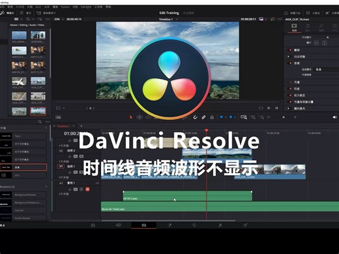Click the media pool search magnifier
Image resolution: width=339 pixels, height=254 pixels.
click(x=28, y=19)
